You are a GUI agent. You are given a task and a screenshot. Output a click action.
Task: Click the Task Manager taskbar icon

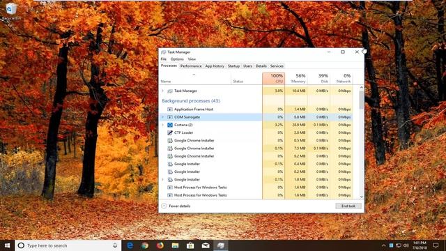pos(221,245)
